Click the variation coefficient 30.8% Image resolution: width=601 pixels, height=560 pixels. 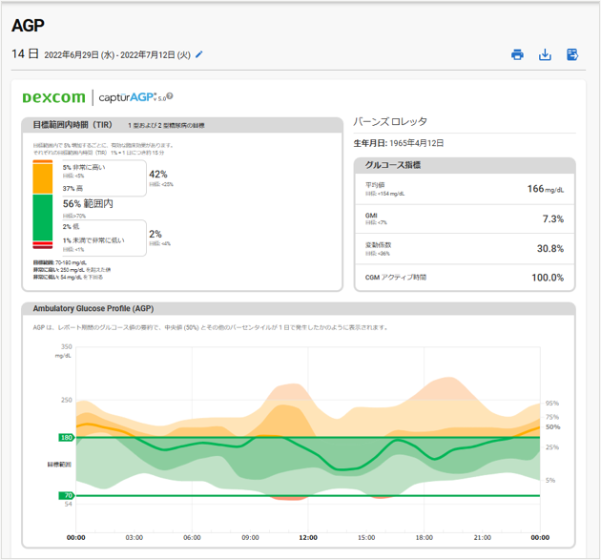pos(550,249)
